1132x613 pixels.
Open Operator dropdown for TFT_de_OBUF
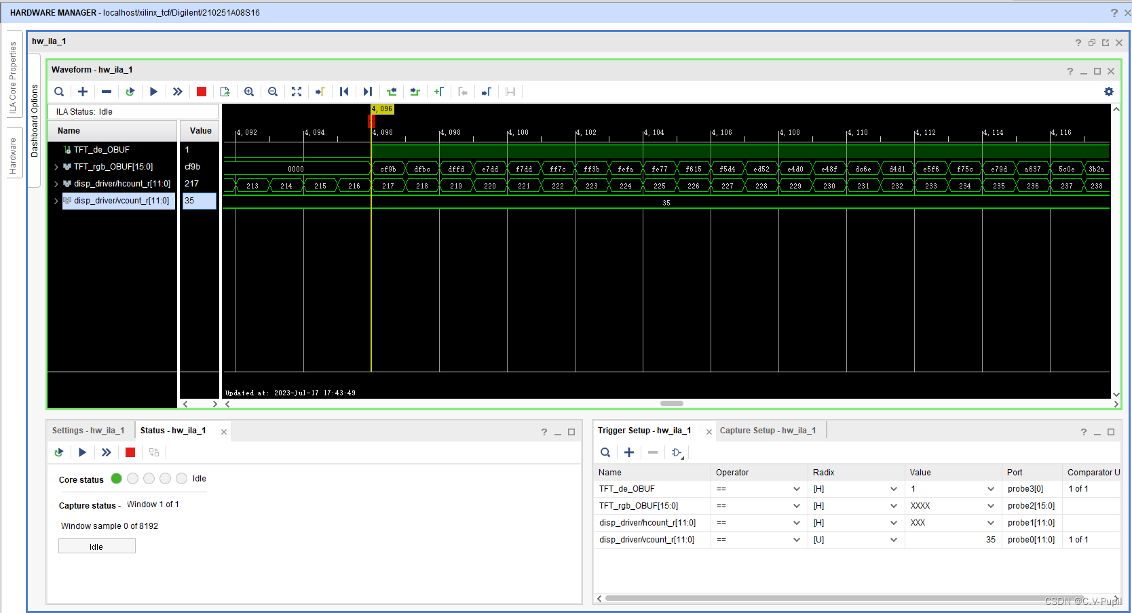(797, 489)
